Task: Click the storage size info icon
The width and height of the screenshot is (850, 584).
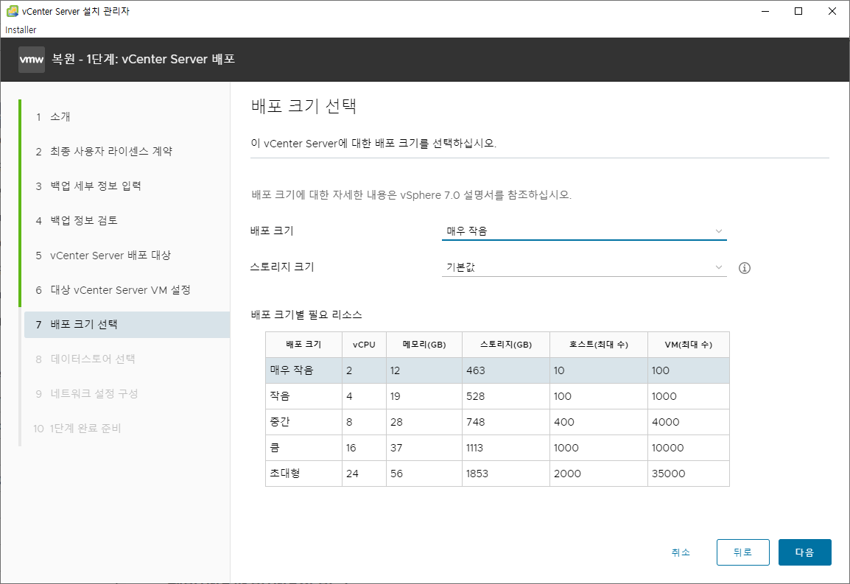Action: coord(744,268)
